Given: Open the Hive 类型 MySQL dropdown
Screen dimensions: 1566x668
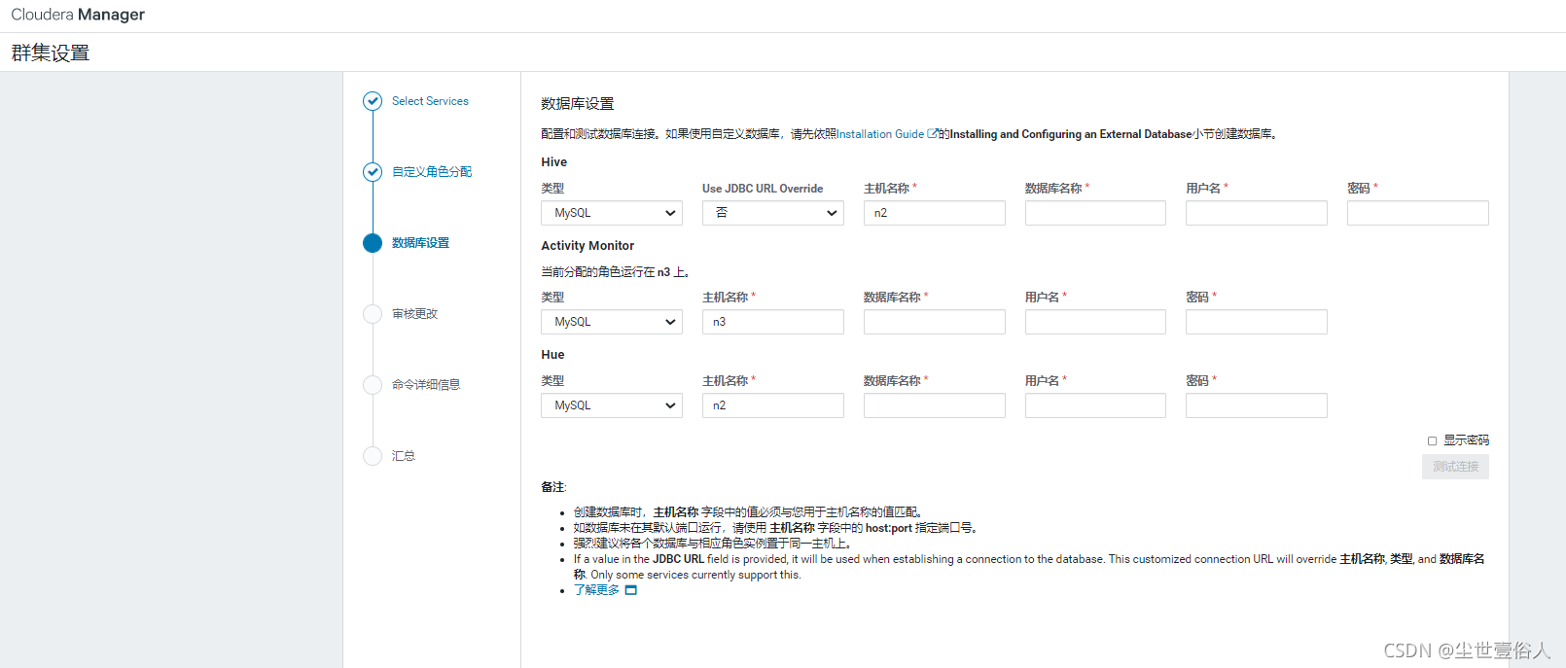Looking at the screenshot, I should click(612, 213).
